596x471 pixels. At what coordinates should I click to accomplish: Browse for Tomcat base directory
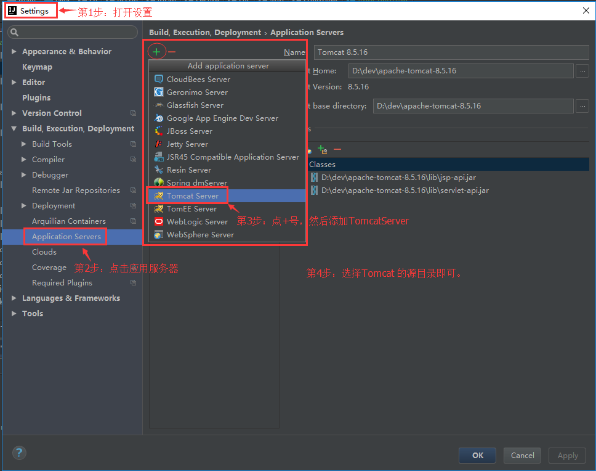click(582, 106)
